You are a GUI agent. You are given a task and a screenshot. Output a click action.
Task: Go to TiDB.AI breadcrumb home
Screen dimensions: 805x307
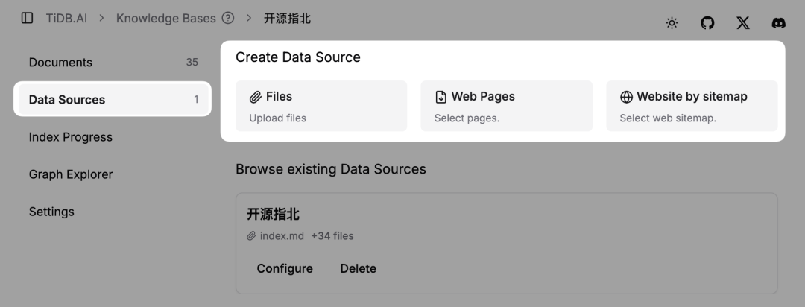coord(65,18)
